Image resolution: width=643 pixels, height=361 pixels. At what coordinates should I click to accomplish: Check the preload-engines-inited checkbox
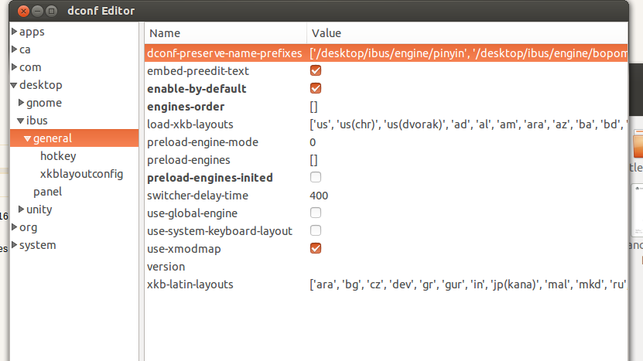point(316,177)
